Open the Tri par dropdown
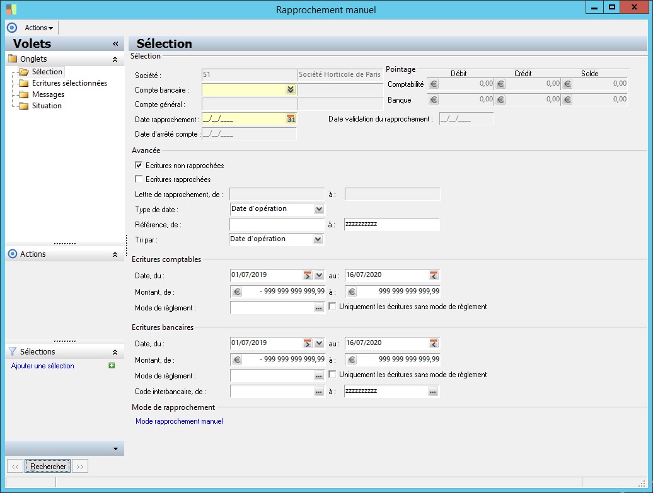Screen dimensions: 653x493 tap(317, 239)
